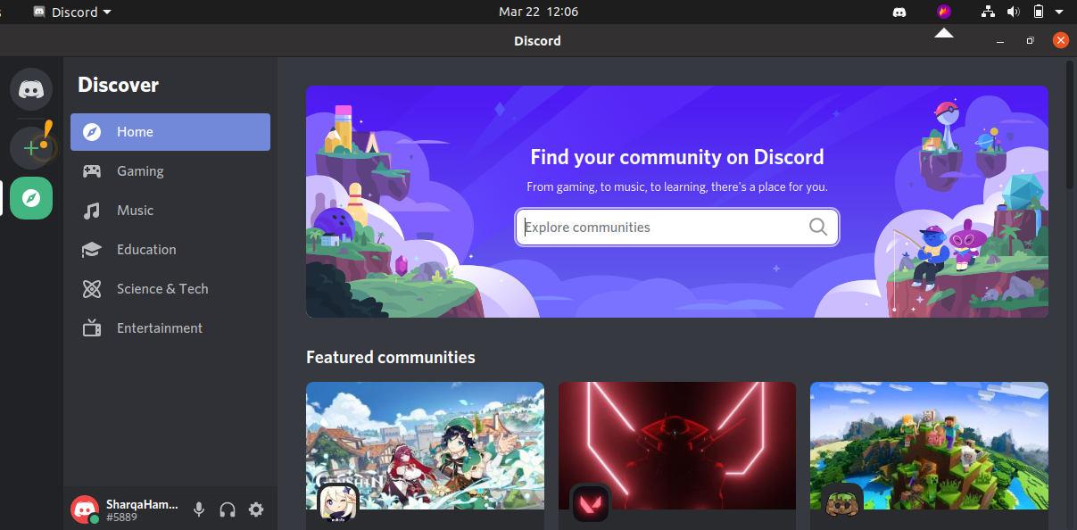Mute microphone in user panel
1077x530 pixels.
pos(199,509)
